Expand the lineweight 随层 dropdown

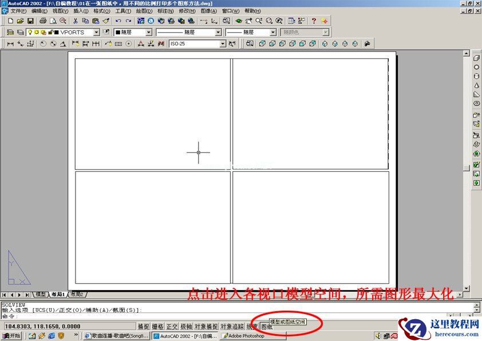coord(273,32)
